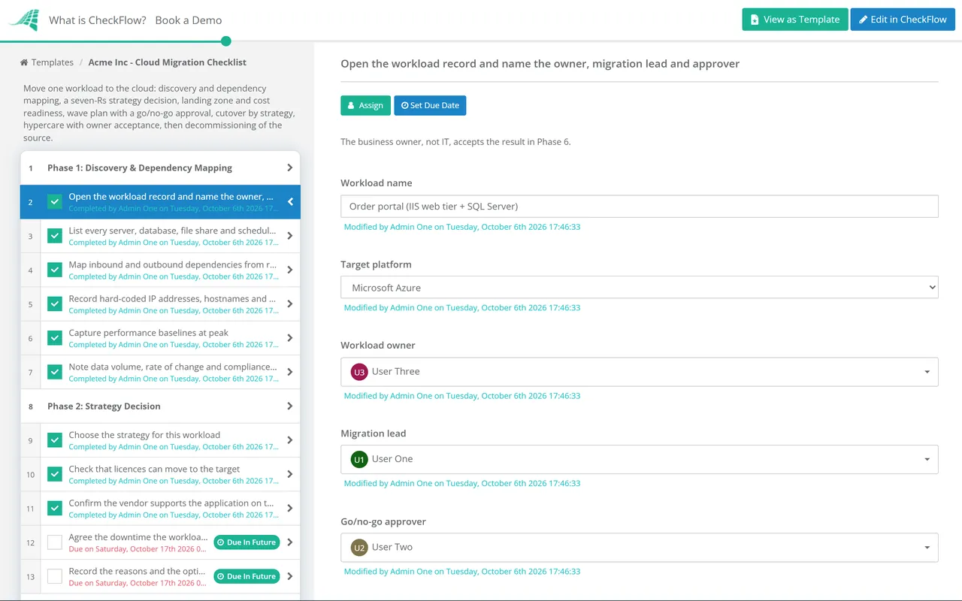Open chevron for 'Capture performance baselines at peak'
Viewport: 962px width, 601px height.
tap(290, 338)
